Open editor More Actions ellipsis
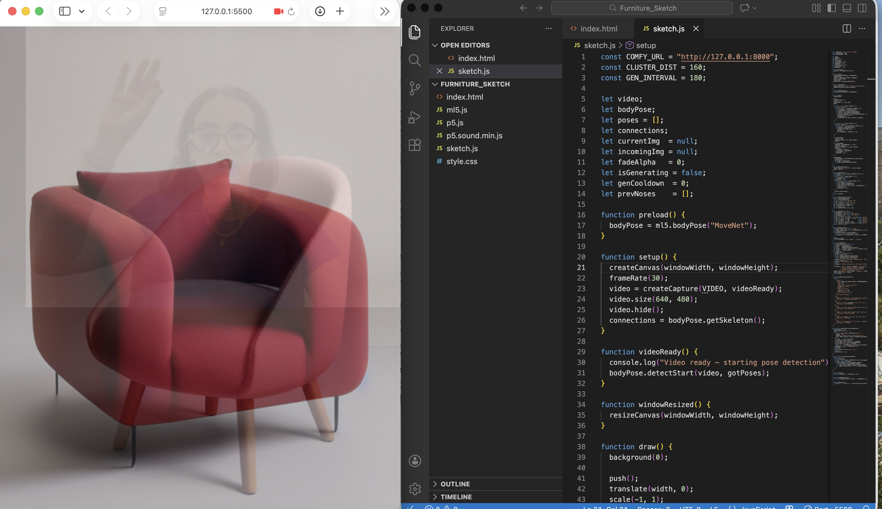 862,29
